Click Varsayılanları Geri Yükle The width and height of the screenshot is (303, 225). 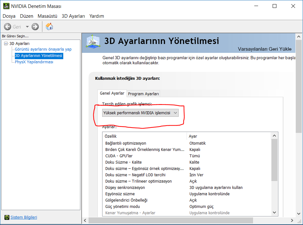click(x=264, y=49)
